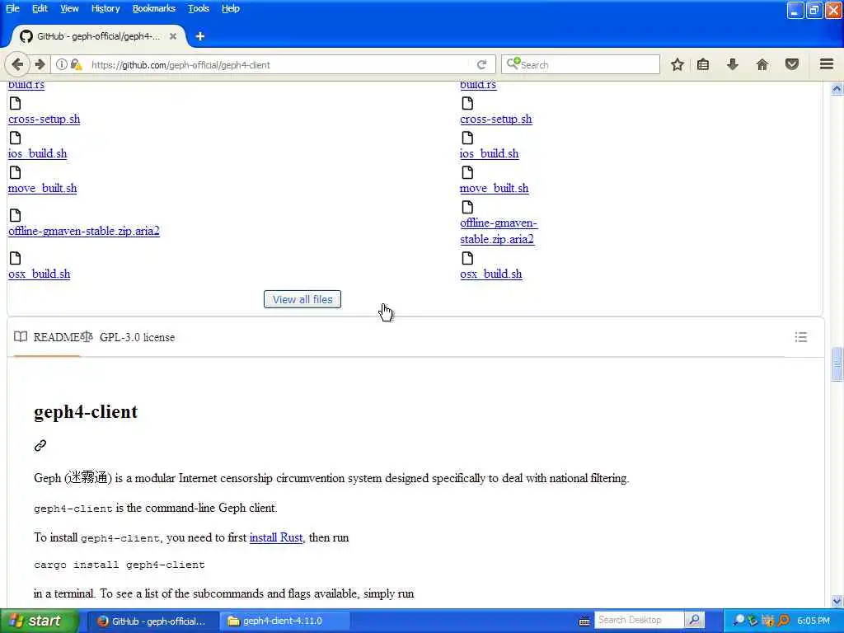Save page to Pocket icon

(792, 64)
